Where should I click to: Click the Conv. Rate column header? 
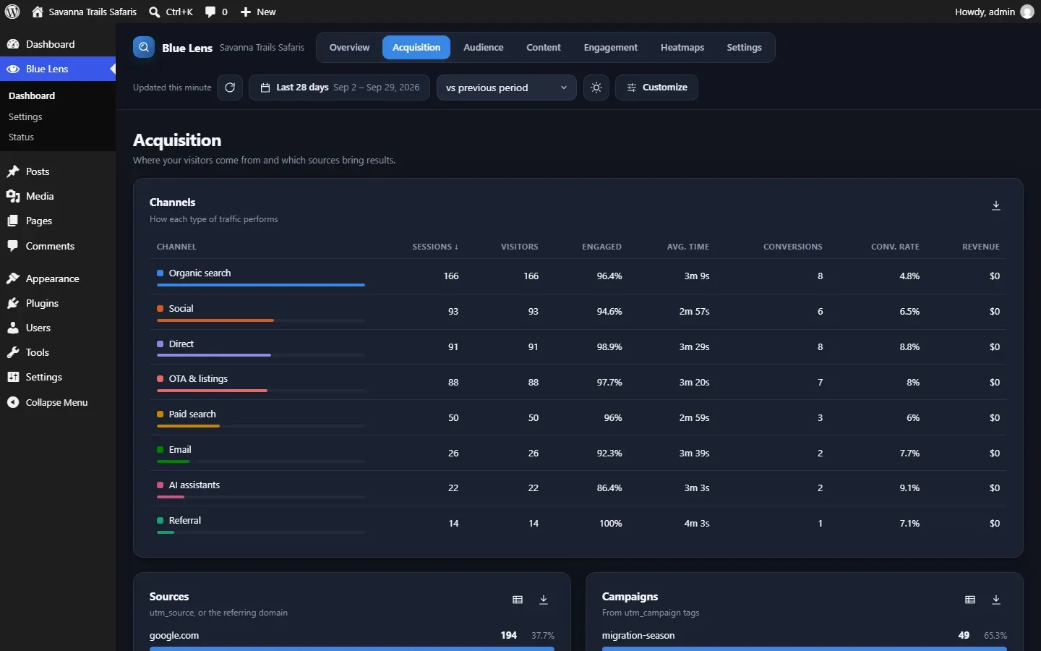[x=895, y=247]
